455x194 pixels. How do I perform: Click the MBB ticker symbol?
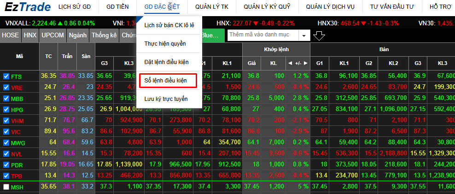(x=17, y=99)
